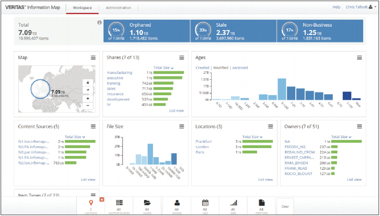
Task: Switch Ages chart to Created
Action: pyautogui.click(x=202, y=68)
